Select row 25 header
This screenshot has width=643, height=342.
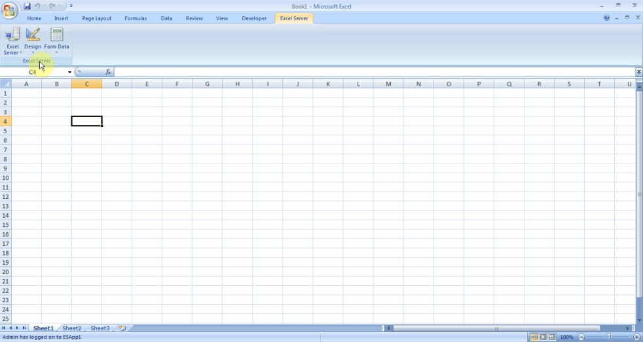6,318
